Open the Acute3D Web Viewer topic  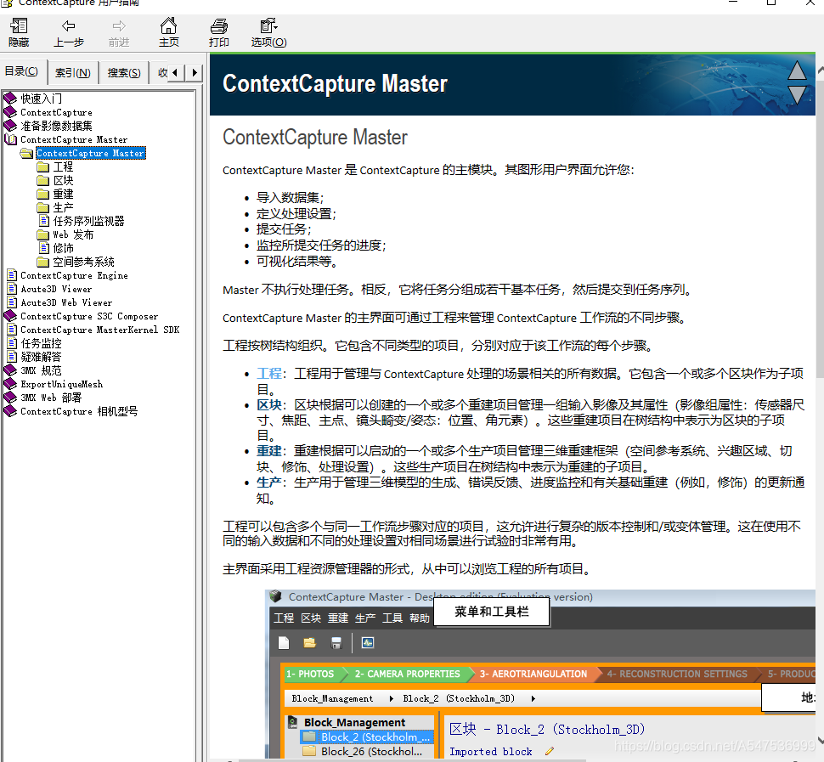[x=59, y=302]
